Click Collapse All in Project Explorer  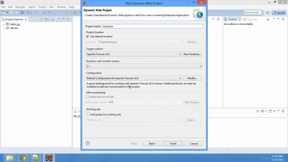point(41,19)
